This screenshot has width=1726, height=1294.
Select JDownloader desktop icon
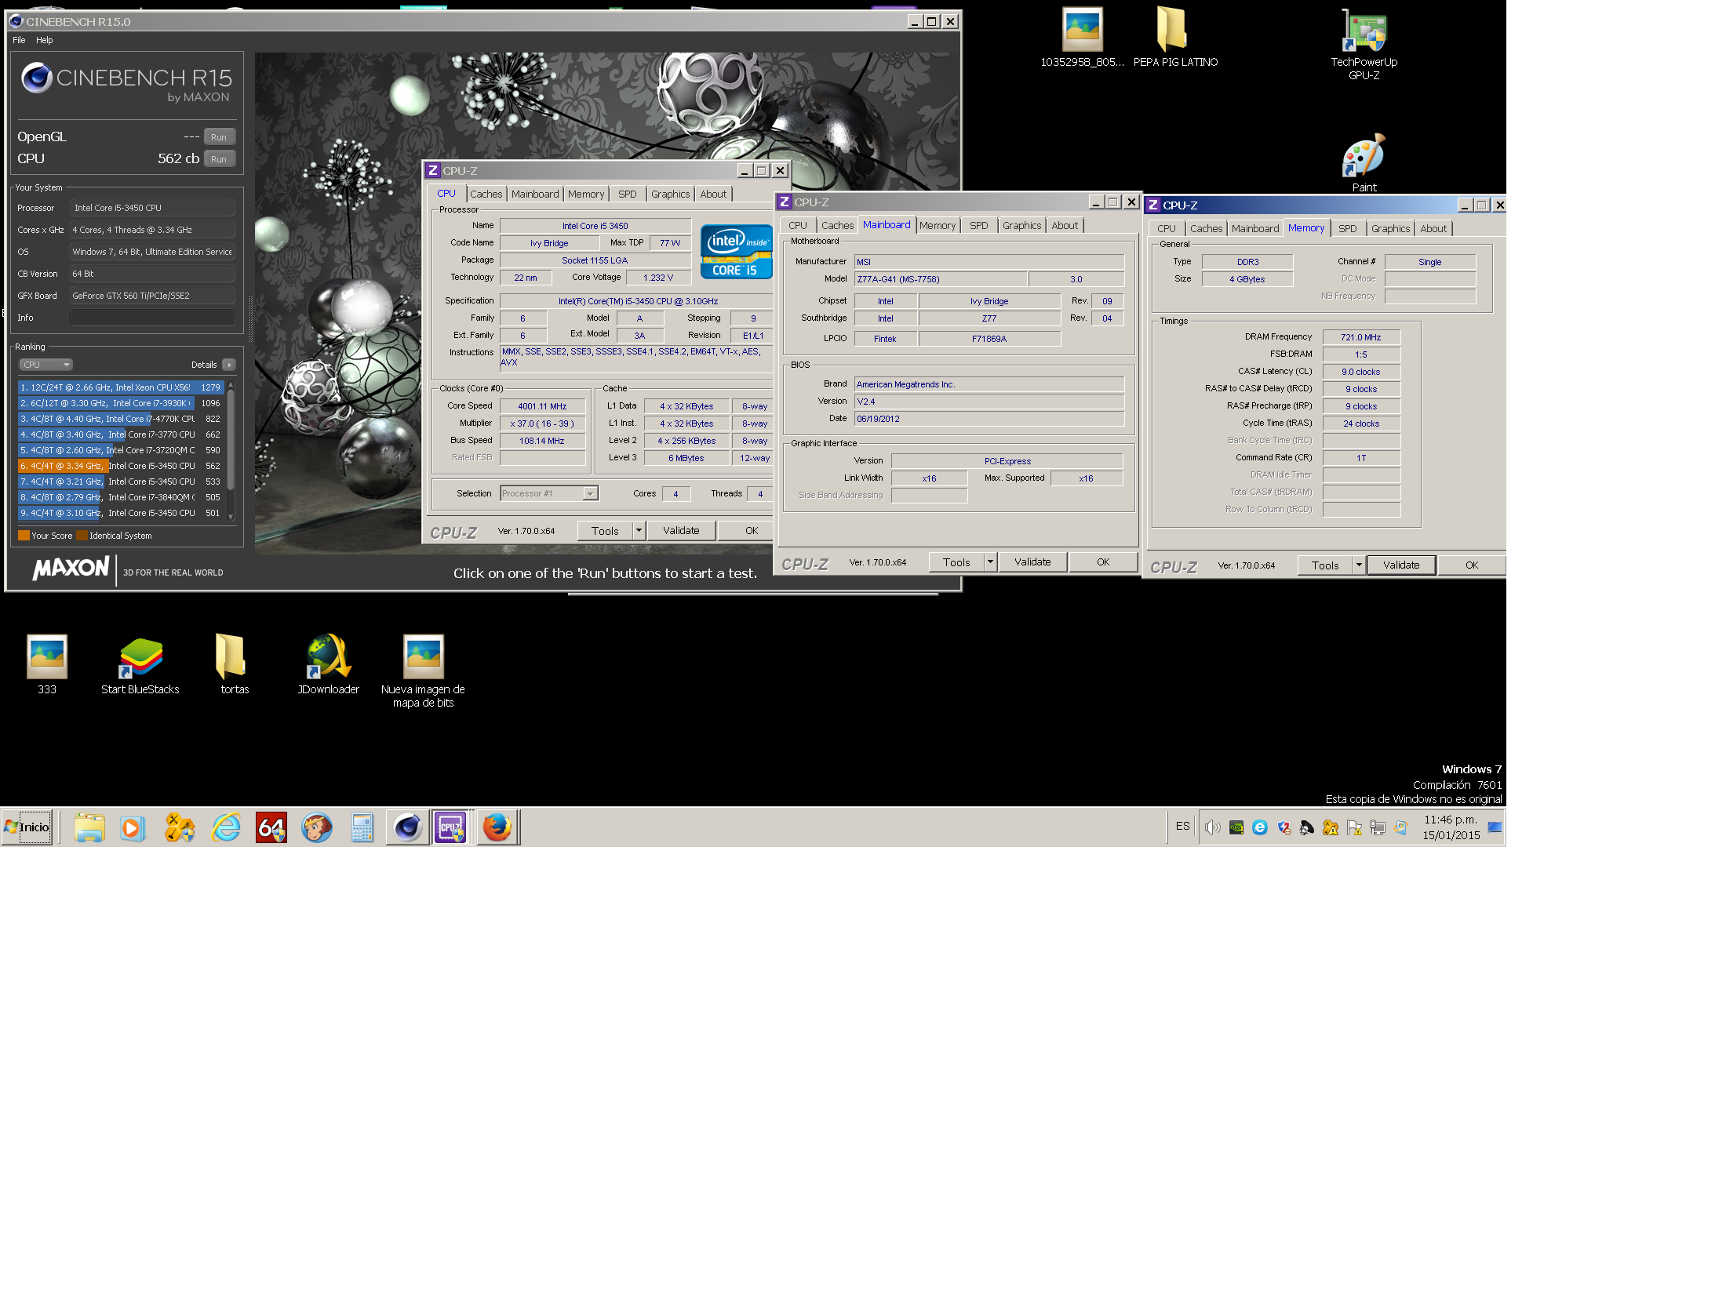click(x=329, y=665)
